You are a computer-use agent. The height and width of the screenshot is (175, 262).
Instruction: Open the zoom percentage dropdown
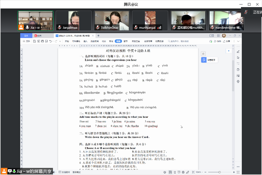point(198,172)
